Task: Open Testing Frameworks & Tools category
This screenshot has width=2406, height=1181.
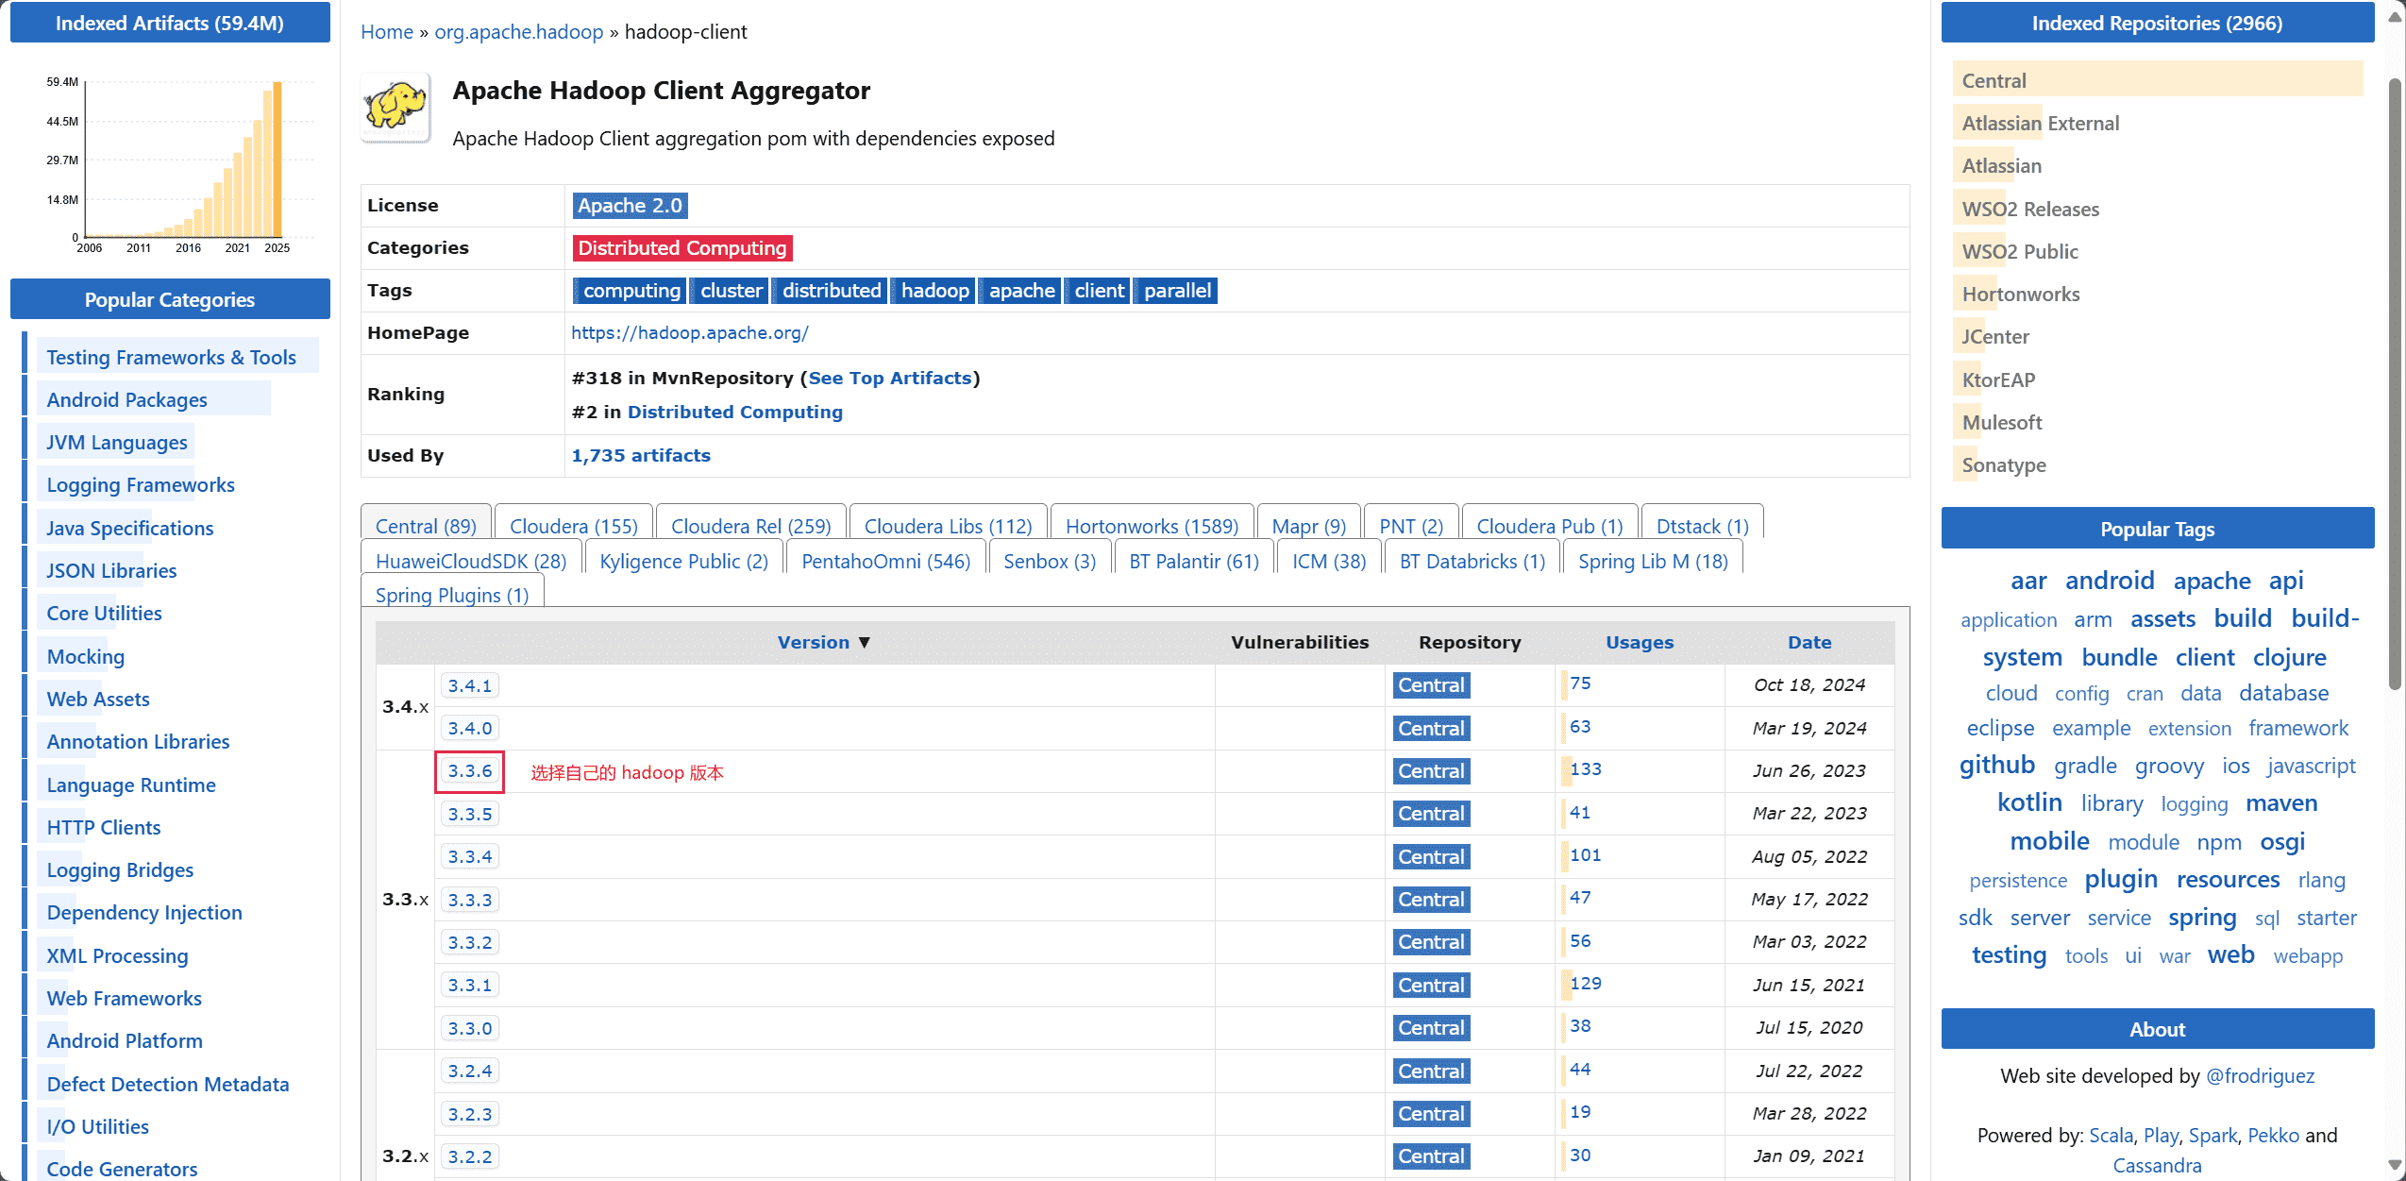Action: pos(171,357)
